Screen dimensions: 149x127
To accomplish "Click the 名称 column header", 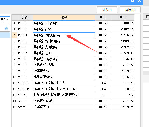I will [x=64, y=17].
